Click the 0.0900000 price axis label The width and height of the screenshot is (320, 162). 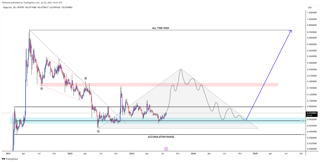pos(312,107)
